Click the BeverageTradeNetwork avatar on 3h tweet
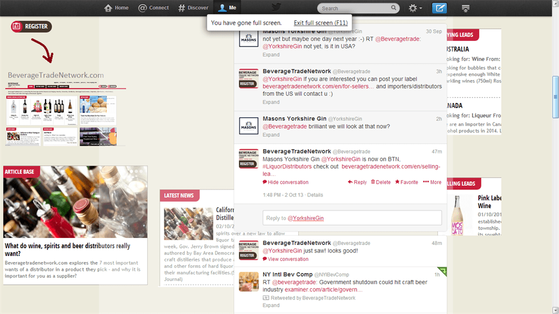559x314 pixels. pyautogui.click(x=249, y=78)
